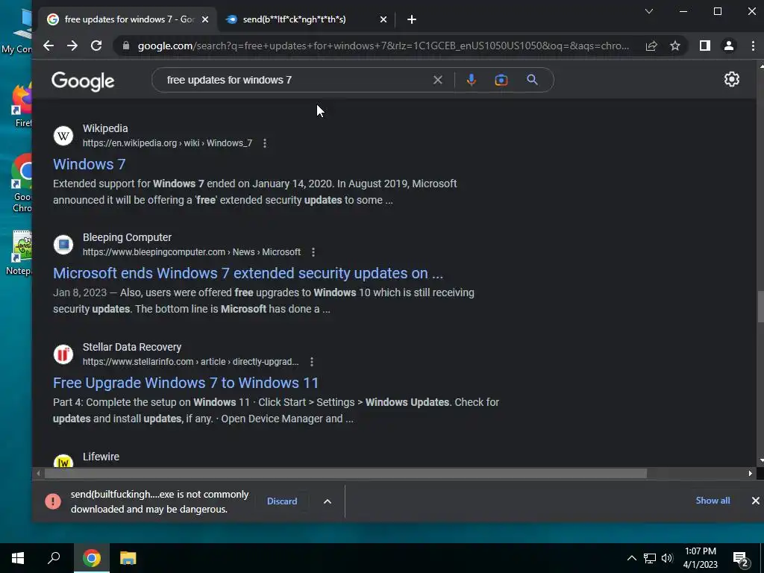
Task: Open the Windows Start menu
Action: 18,558
